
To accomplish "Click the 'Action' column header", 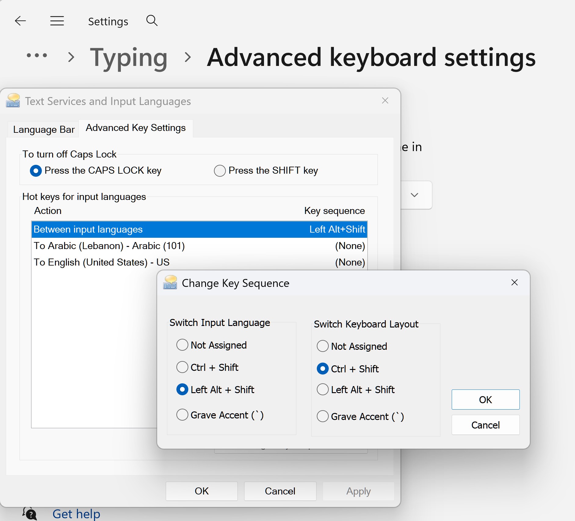I will point(48,211).
